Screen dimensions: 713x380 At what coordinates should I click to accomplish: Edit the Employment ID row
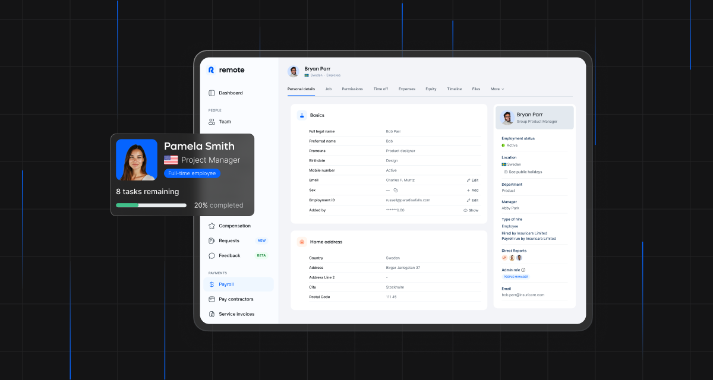(472, 200)
